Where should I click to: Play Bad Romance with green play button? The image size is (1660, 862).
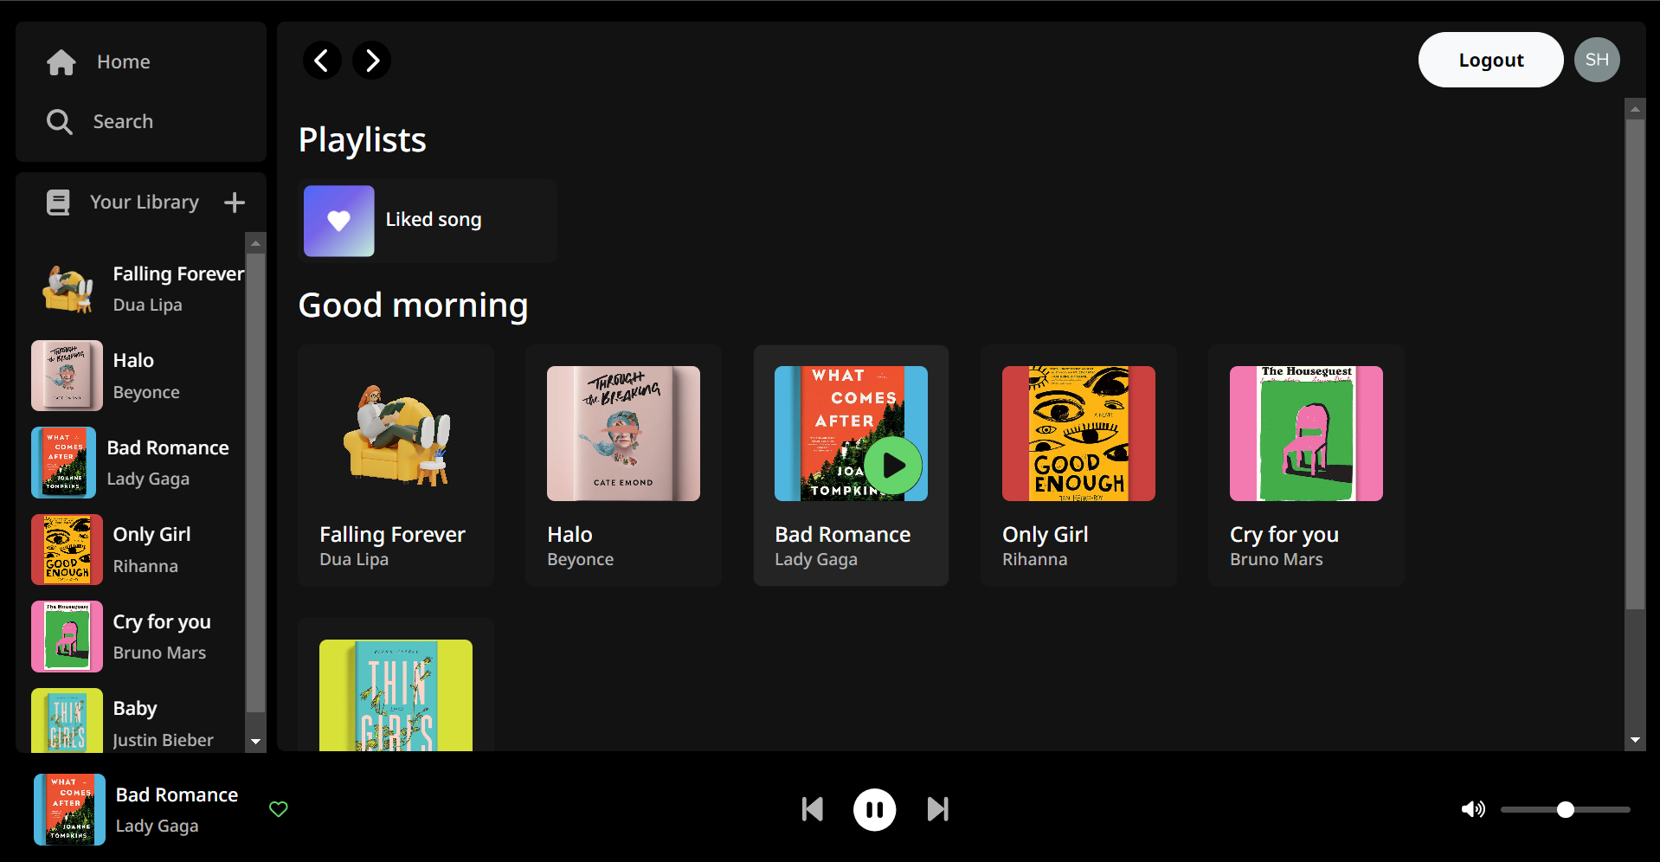pos(893,466)
